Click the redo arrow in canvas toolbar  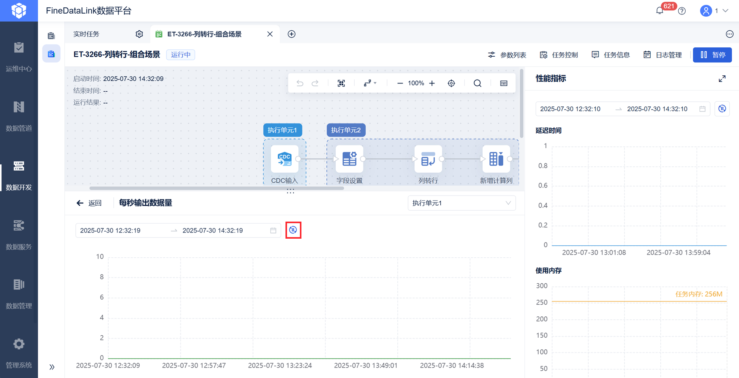315,83
